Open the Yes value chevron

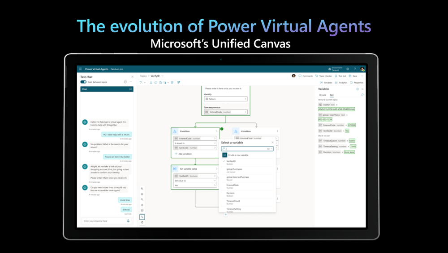[215, 186]
